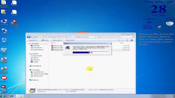Open the address bar history dropdown arrow

(96, 37)
